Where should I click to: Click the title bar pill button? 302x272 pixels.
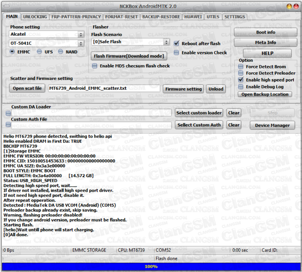[7, 6]
